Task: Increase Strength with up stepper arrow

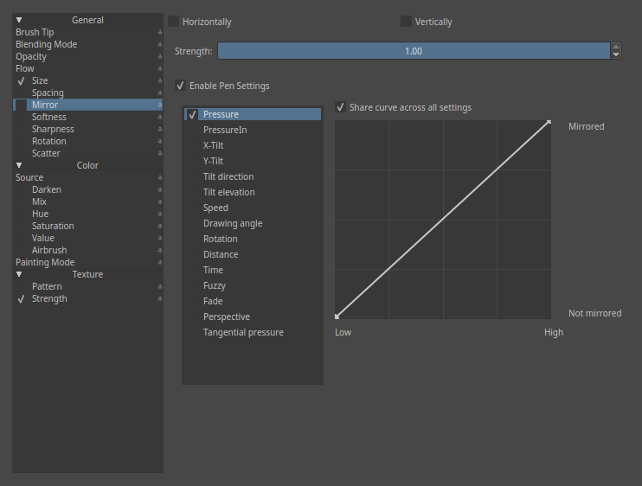Action: (616, 47)
